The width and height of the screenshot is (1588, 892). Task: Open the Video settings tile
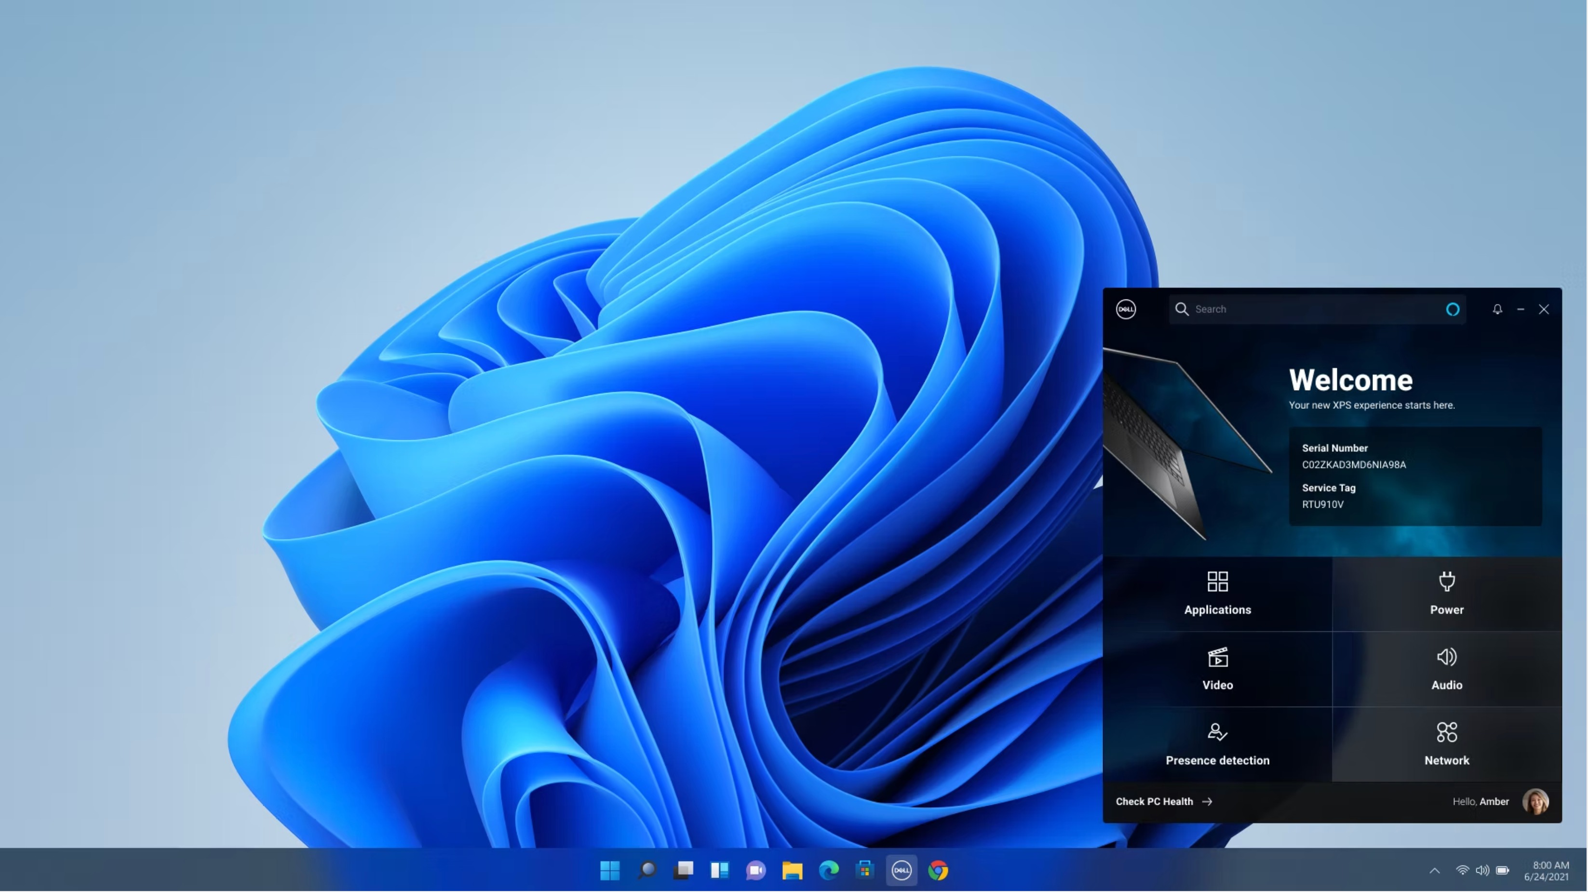[x=1217, y=669]
